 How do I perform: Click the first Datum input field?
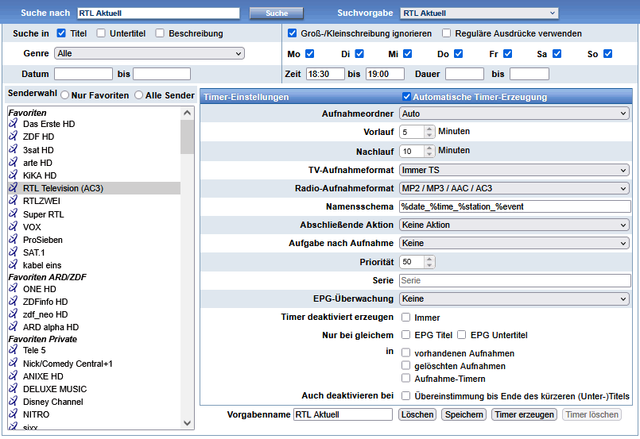click(x=83, y=74)
